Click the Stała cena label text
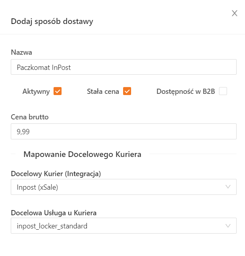This screenshot has height=256, width=245. click(103, 91)
